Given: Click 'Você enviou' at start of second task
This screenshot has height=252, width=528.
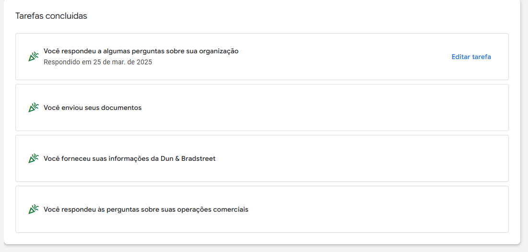Looking at the screenshot, I should tap(62, 108).
